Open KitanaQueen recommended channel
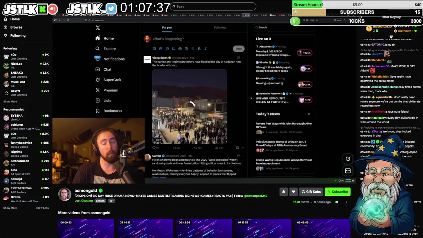This screenshot has height=238, width=423. [26, 163]
